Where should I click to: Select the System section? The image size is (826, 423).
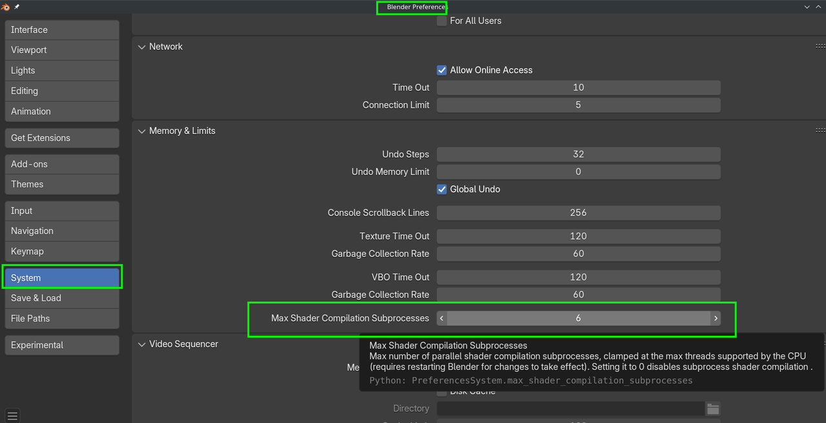pyautogui.click(x=62, y=278)
